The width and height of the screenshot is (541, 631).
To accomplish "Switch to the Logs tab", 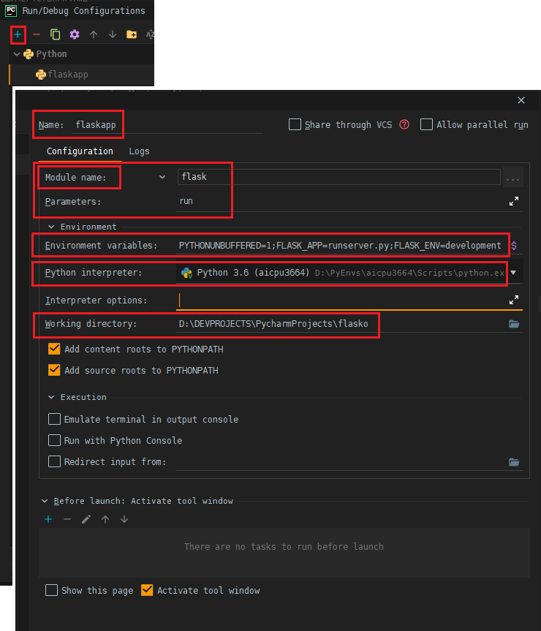I will coord(139,151).
